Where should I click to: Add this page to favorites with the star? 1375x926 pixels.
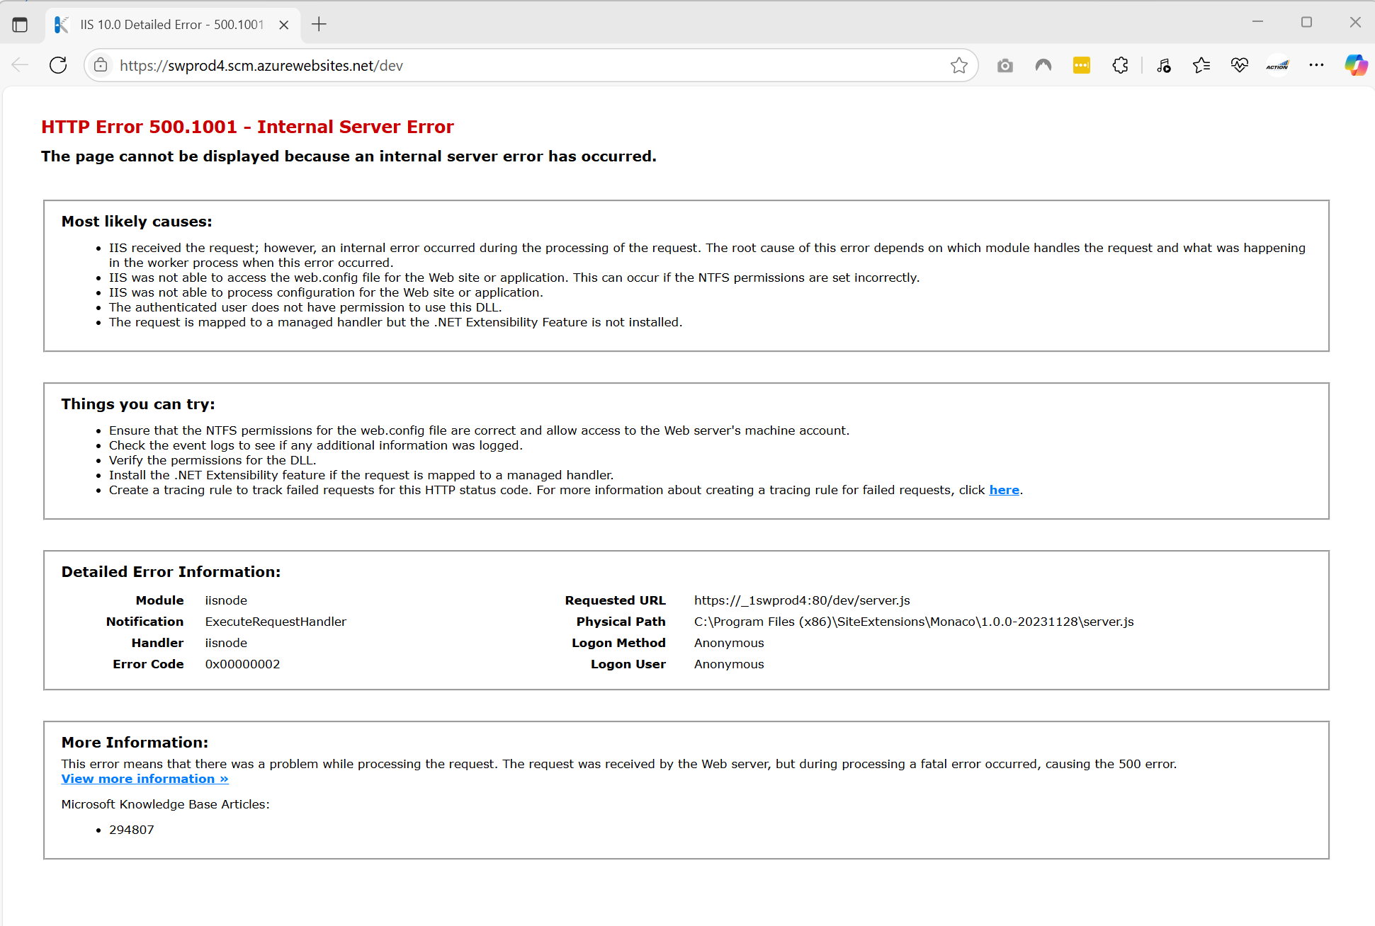pos(959,64)
